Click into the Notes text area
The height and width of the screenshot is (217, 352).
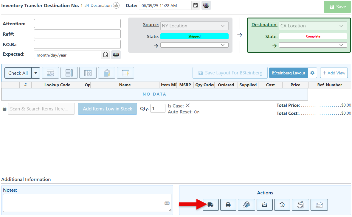(x=83, y=203)
